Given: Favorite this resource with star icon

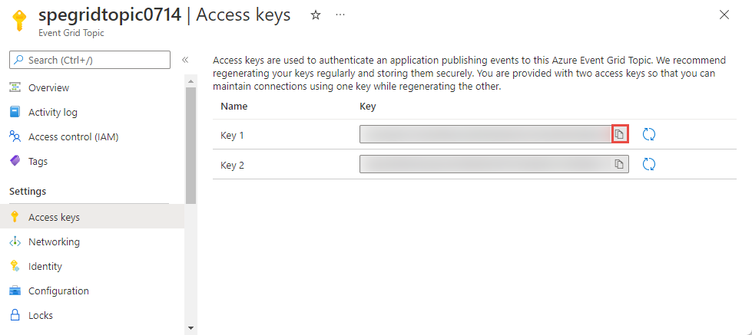Looking at the screenshot, I should (x=316, y=15).
